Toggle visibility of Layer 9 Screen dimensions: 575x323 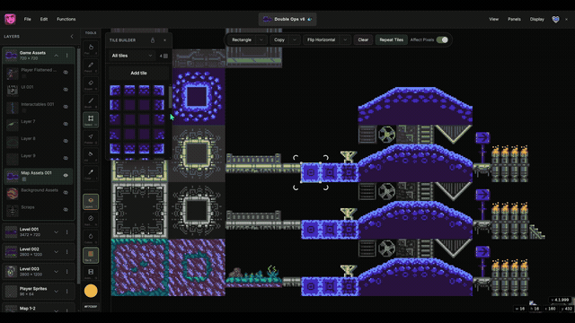66,158
